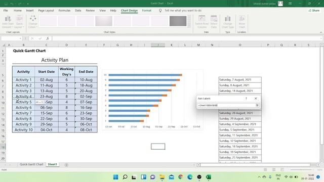Switch to the Format tab
This screenshot has width=324, height=182.
click(146, 10)
